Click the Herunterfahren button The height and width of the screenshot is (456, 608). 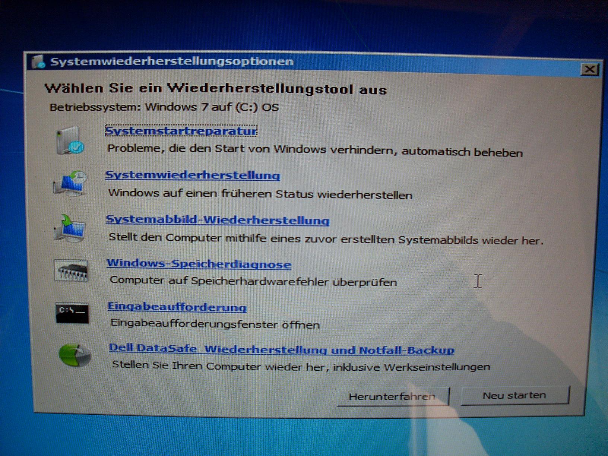393,396
